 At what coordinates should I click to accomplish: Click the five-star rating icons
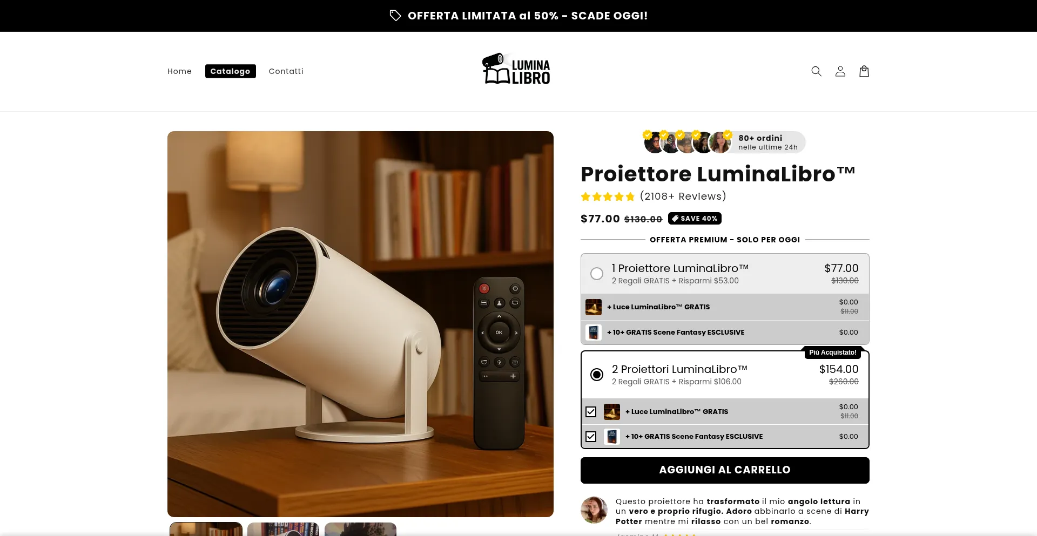pyautogui.click(x=608, y=196)
